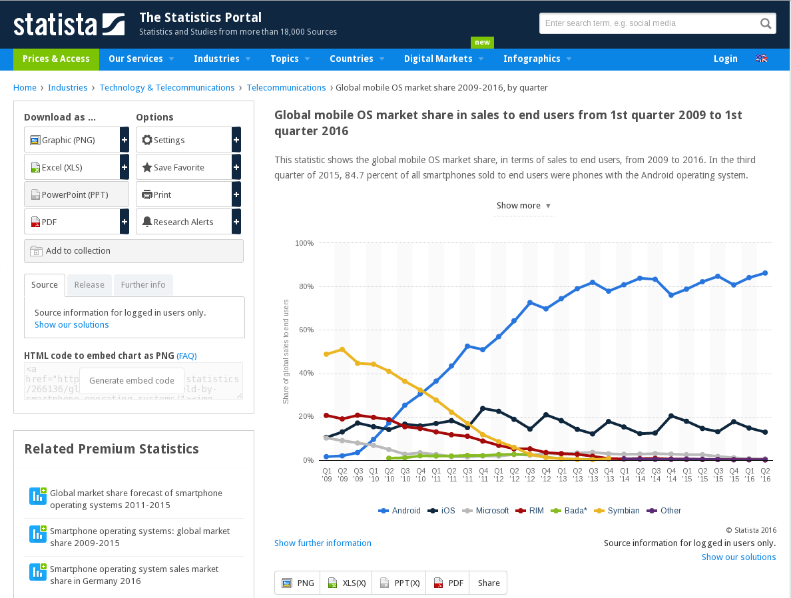Image resolution: width=791 pixels, height=598 pixels.
Task: Click Show further information link
Action: coord(323,543)
